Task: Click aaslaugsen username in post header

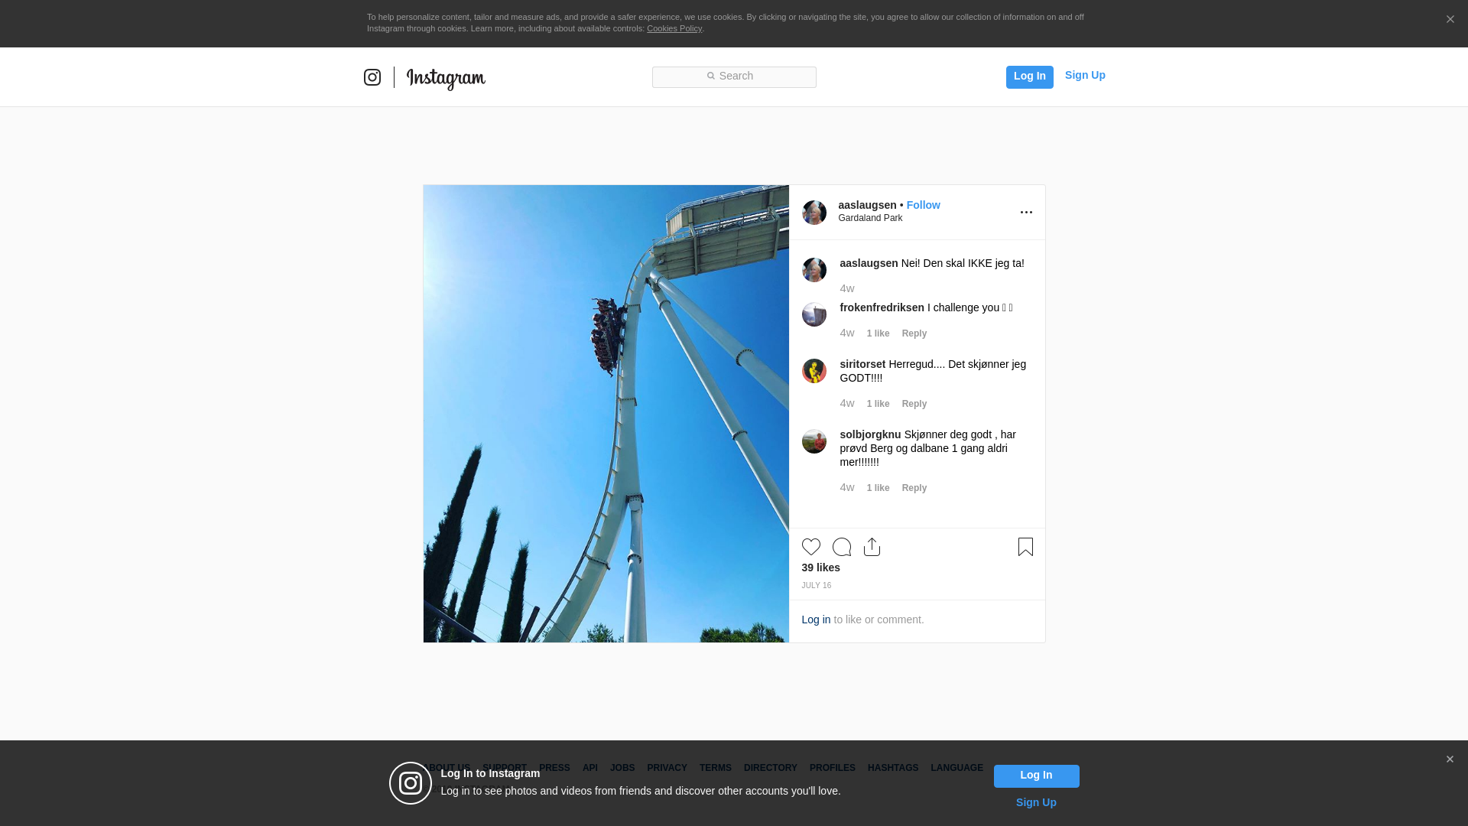Action: pyautogui.click(x=867, y=205)
